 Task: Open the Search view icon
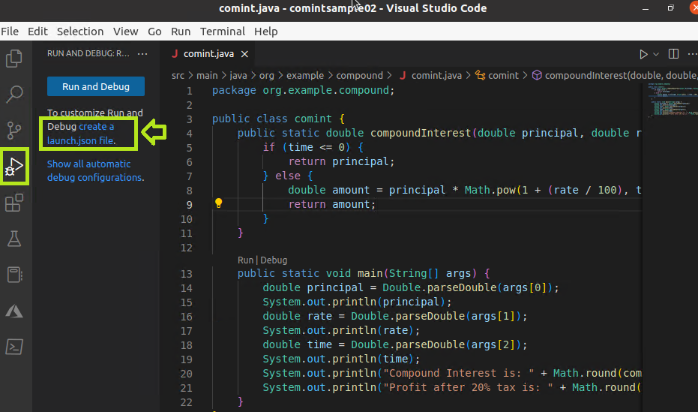[14, 95]
